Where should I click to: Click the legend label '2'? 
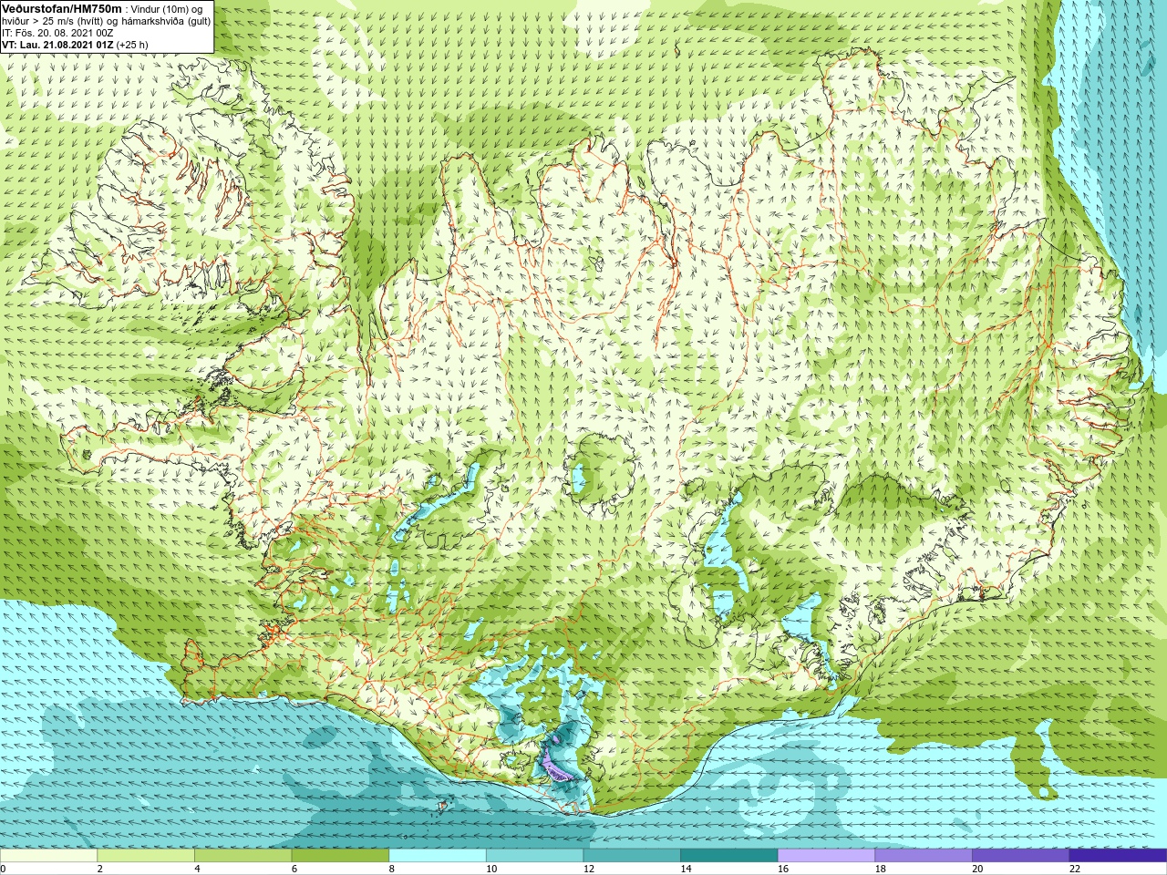(x=99, y=869)
